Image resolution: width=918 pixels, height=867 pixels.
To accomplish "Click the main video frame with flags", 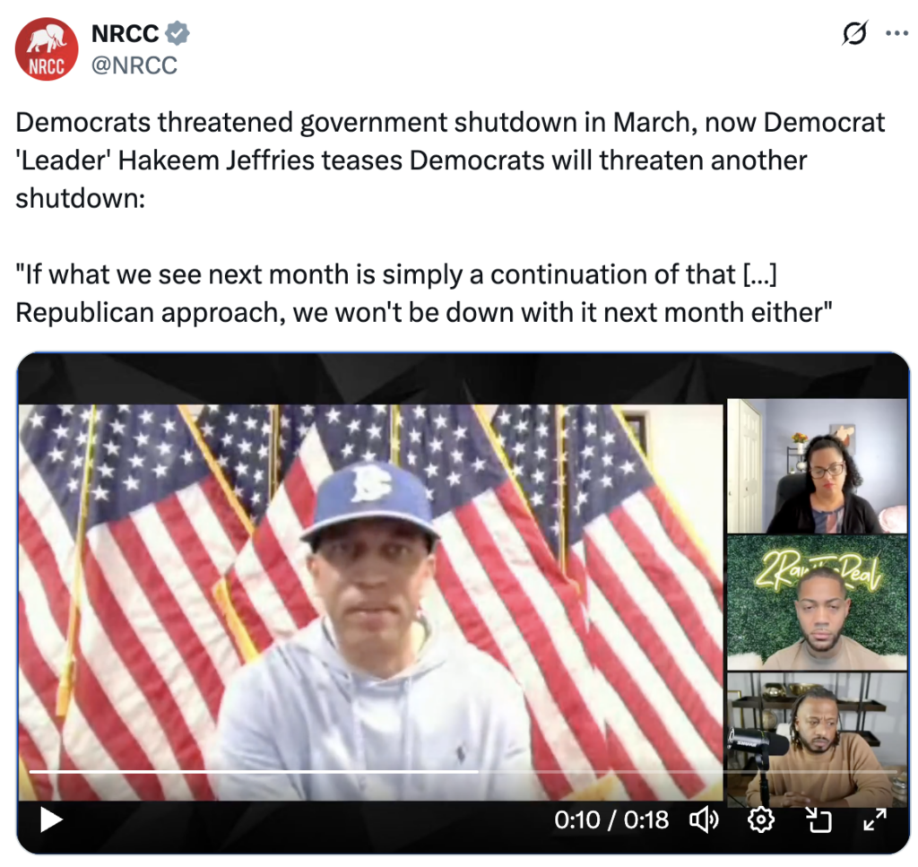I will click(371, 602).
